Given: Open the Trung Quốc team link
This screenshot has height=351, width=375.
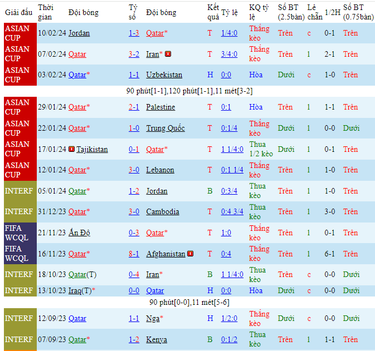Looking at the screenshot, I should coord(165,128).
